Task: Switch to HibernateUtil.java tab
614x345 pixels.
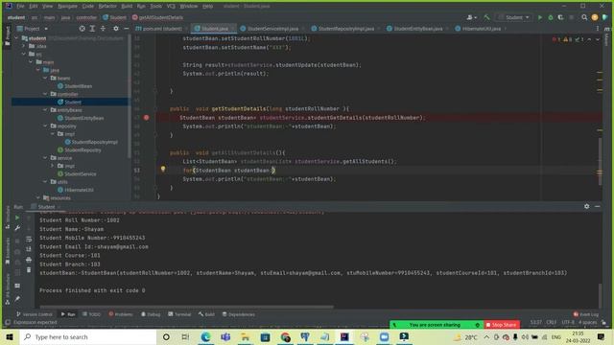Action: click(481, 29)
